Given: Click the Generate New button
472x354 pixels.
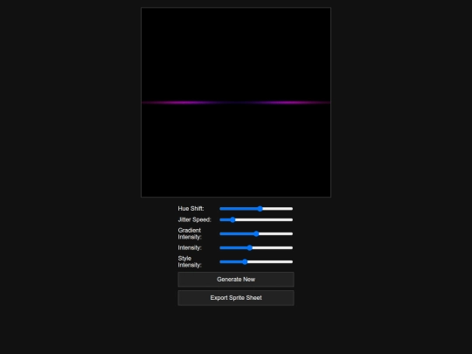Looking at the screenshot, I should coord(236,280).
